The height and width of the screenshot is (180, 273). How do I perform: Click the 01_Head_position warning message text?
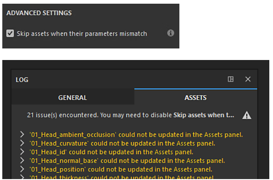(121, 169)
